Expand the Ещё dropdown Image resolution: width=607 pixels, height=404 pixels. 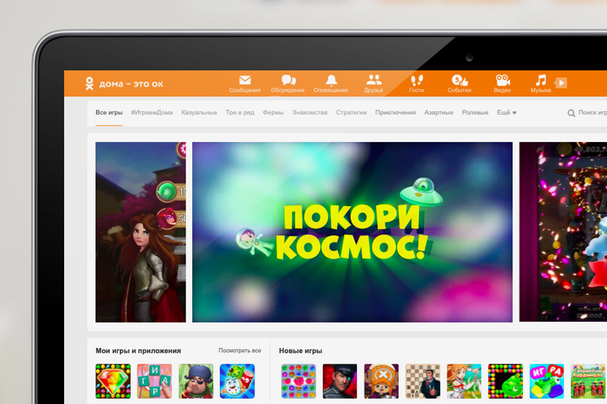click(507, 112)
